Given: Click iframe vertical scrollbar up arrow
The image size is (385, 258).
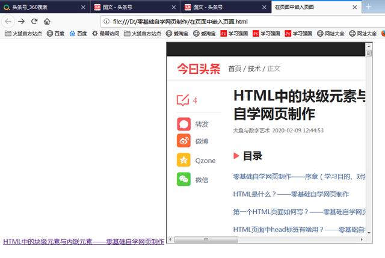Looking at the screenshot, I should 369,46.
